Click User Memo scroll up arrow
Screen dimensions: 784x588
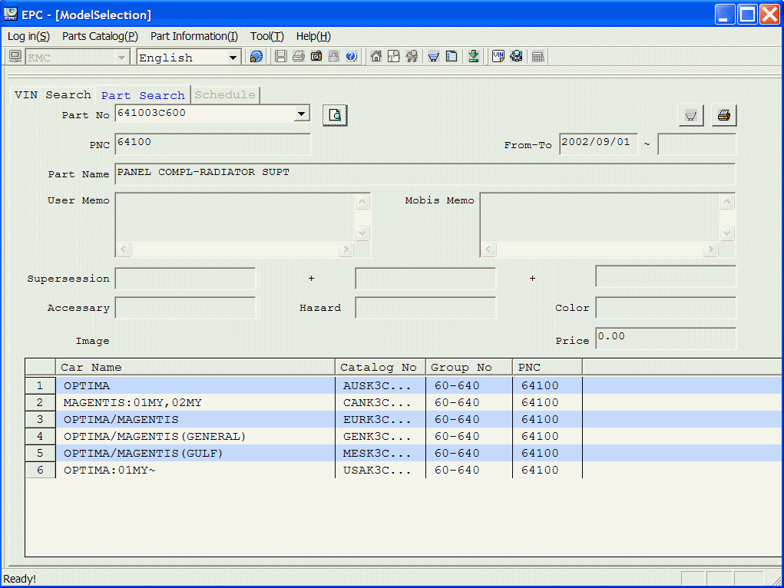pyautogui.click(x=362, y=201)
